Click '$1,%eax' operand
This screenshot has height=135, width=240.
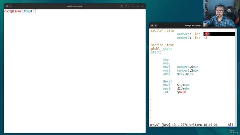(183, 85)
